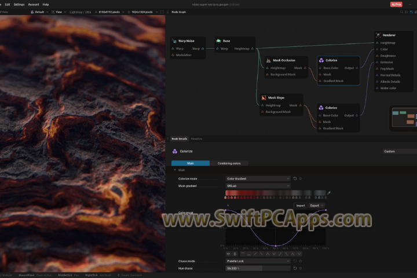
Task: Favorite the Chaos mode parameter
Action: click(301, 261)
